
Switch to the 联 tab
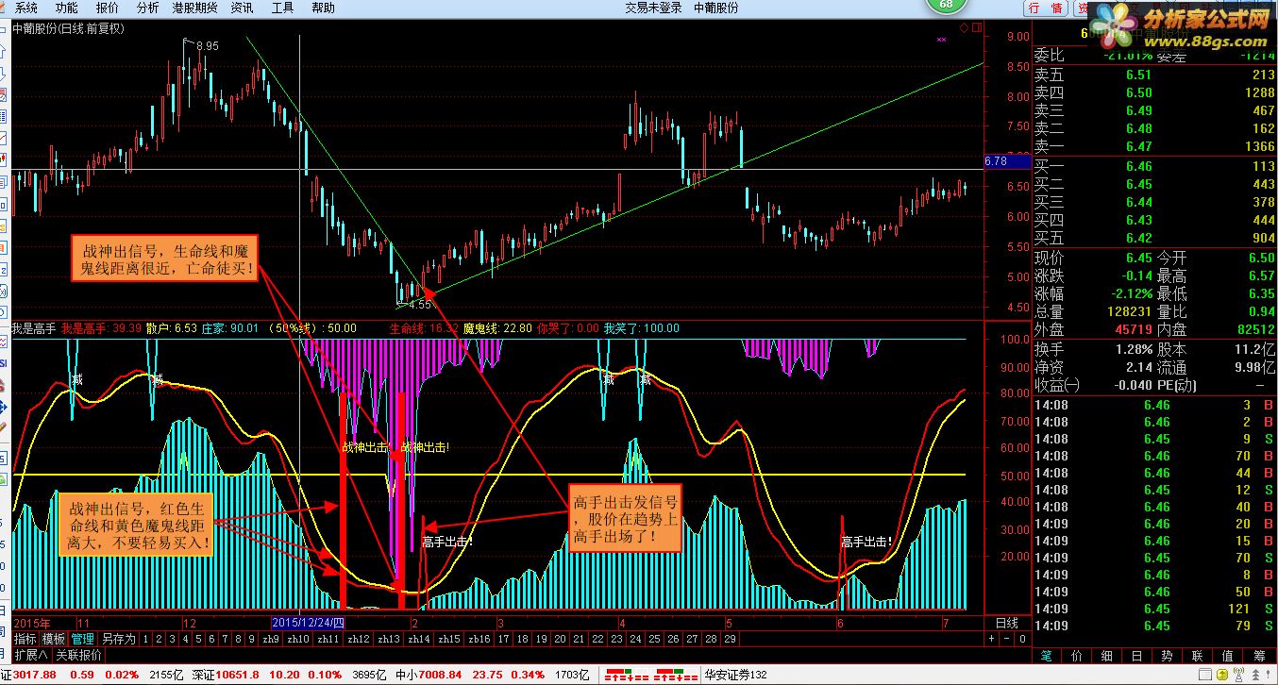pyautogui.click(x=1197, y=656)
